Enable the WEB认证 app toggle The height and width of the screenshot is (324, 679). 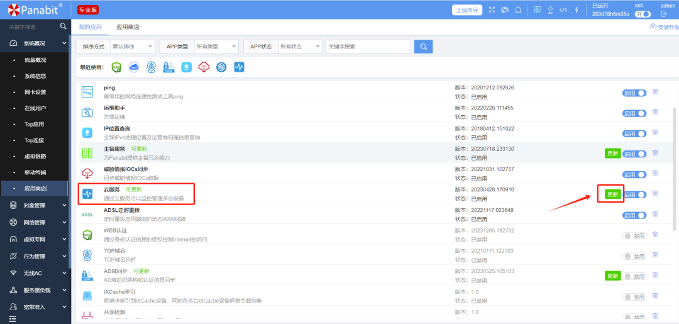(634, 236)
